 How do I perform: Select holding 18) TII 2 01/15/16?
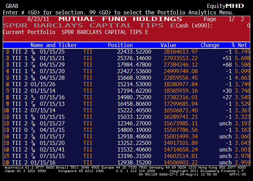126,163
